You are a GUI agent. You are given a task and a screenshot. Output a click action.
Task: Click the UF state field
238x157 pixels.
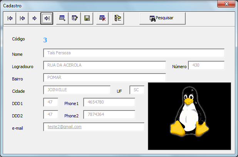137,90
